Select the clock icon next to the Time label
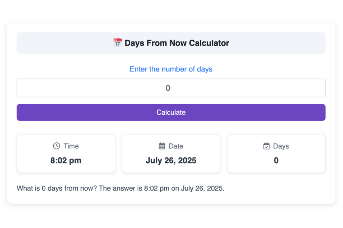The width and height of the screenshot is (343, 228). point(56,146)
